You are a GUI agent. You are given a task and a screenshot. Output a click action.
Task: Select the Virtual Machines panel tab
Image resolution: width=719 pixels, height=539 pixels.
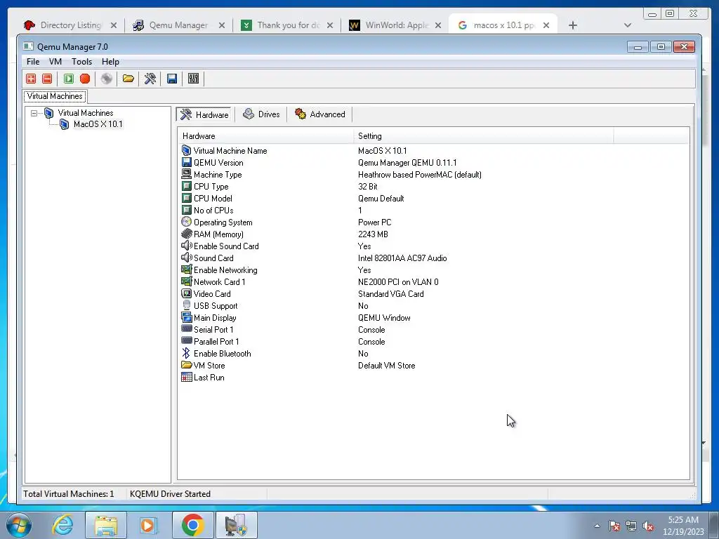point(55,95)
